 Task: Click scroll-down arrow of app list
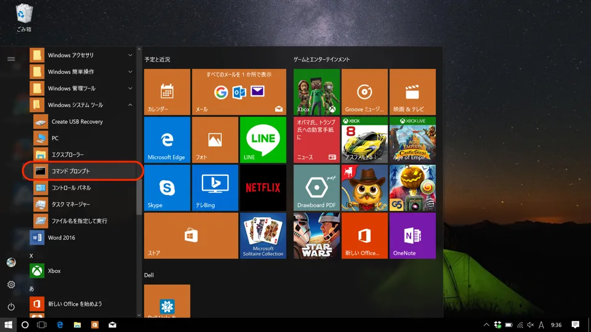(139, 315)
